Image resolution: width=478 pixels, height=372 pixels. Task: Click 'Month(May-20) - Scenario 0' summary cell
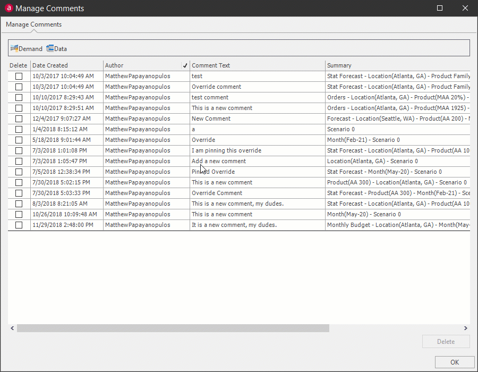point(397,214)
